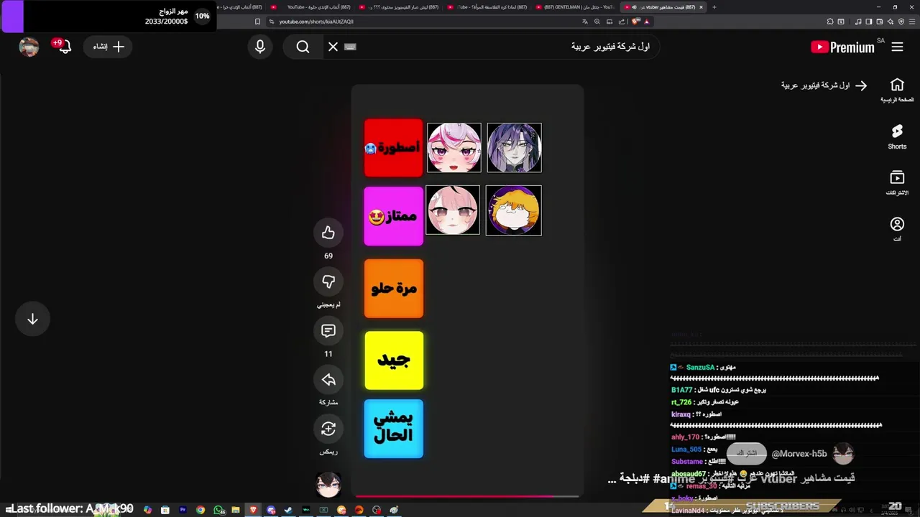920x517 pixels.
Task: Open Brave Shields lion icon
Action: click(x=635, y=22)
